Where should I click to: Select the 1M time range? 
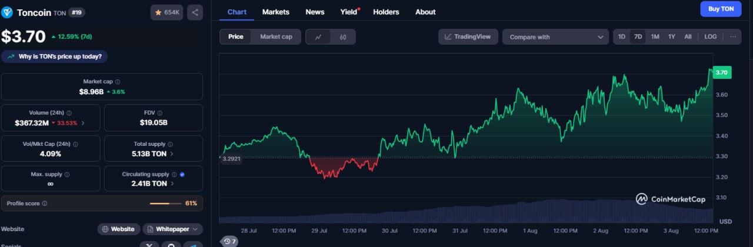click(x=655, y=36)
